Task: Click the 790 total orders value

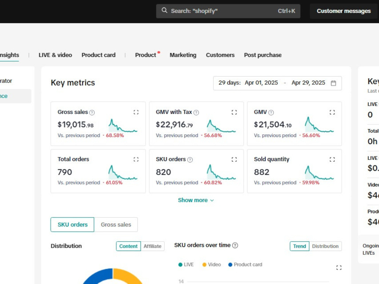Action: [x=65, y=172]
